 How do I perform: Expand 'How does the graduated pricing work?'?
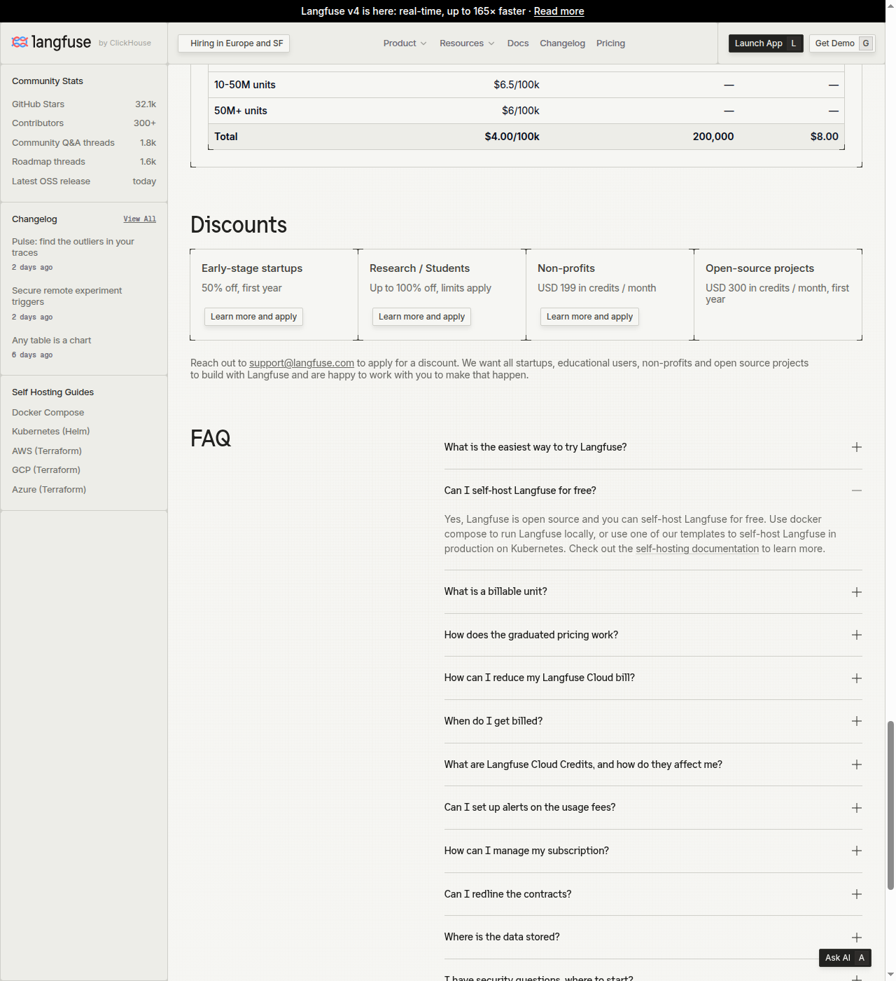coord(653,635)
